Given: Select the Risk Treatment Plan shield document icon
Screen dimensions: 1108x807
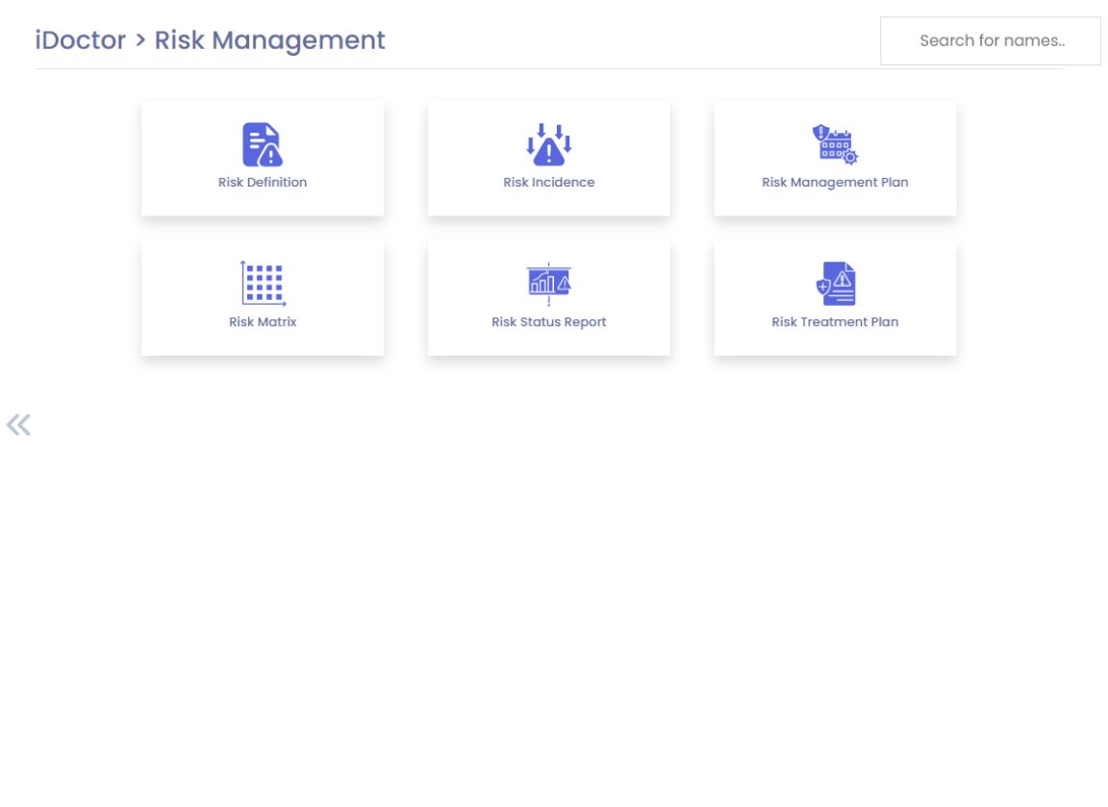Looking at the screenshot, I should pyautogui.click(x=835, y=284).
